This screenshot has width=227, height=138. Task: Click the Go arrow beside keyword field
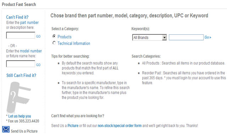click(x=208, y=37)
